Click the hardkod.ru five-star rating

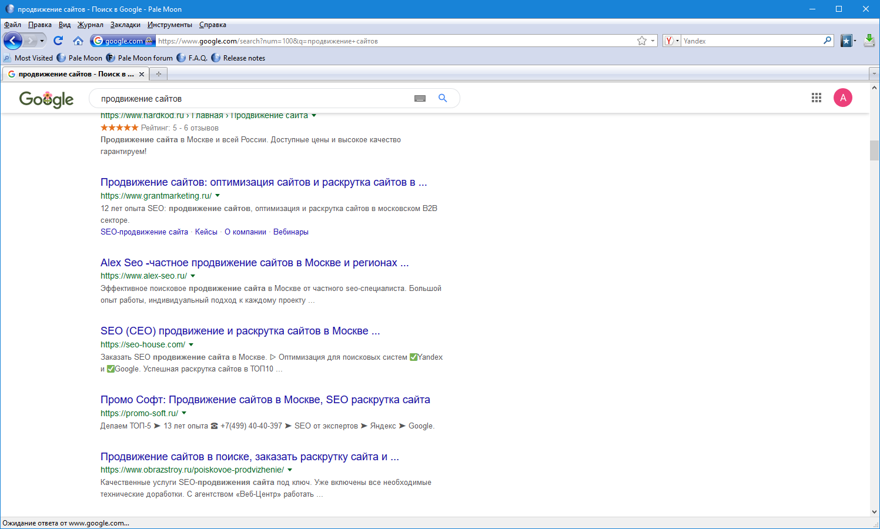pyautogui.click(x=119, y=128)
